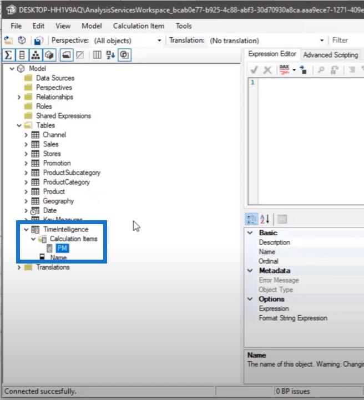Image resolution: width=364 pixels, height=400 pixels.
Task: Toggle display folders view
Action: pyautogui.click(x=67, y=55)
